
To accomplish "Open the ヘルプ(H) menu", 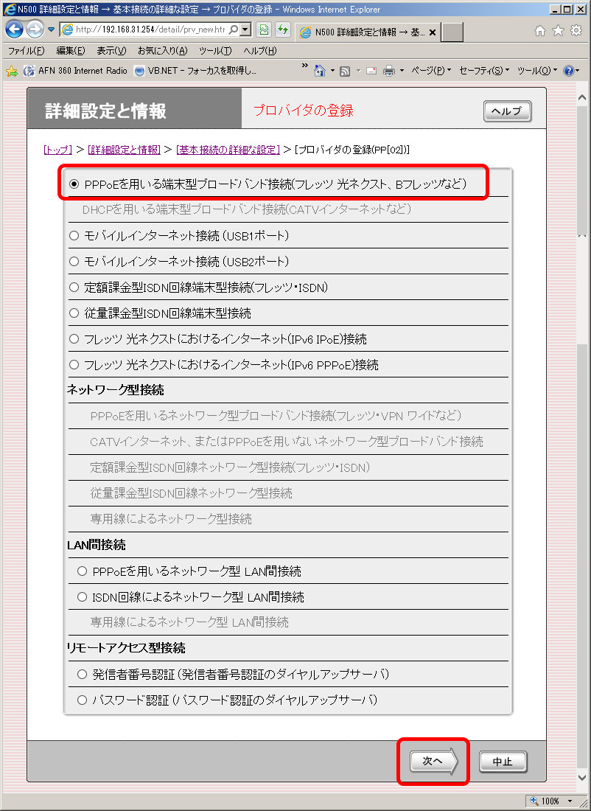I will (259, 51).
